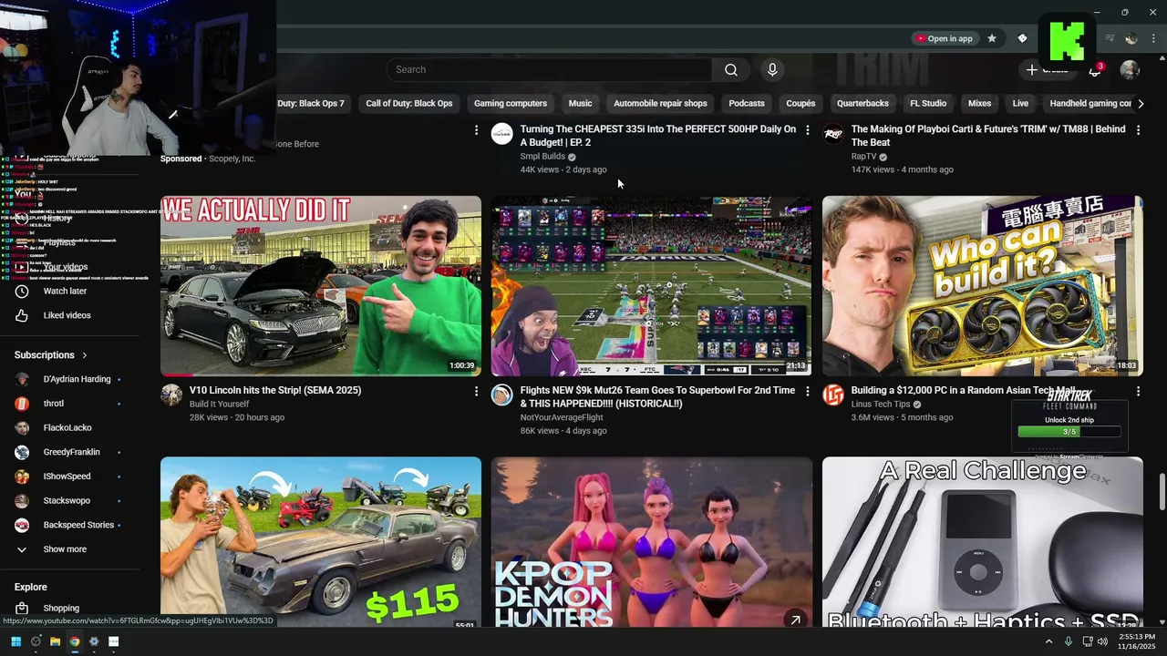Image resolution: width=1167 pixels, height=656 pixels.
Task: Open Who can build it thumbnail
Action: click(x=983, y=286)
